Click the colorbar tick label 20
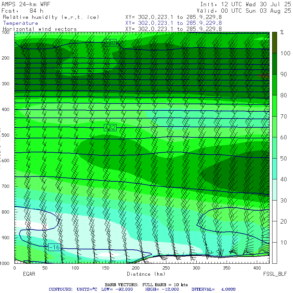The image size is (293, 293). pos(284,221)
